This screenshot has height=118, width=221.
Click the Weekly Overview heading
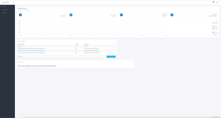[22, 8]
